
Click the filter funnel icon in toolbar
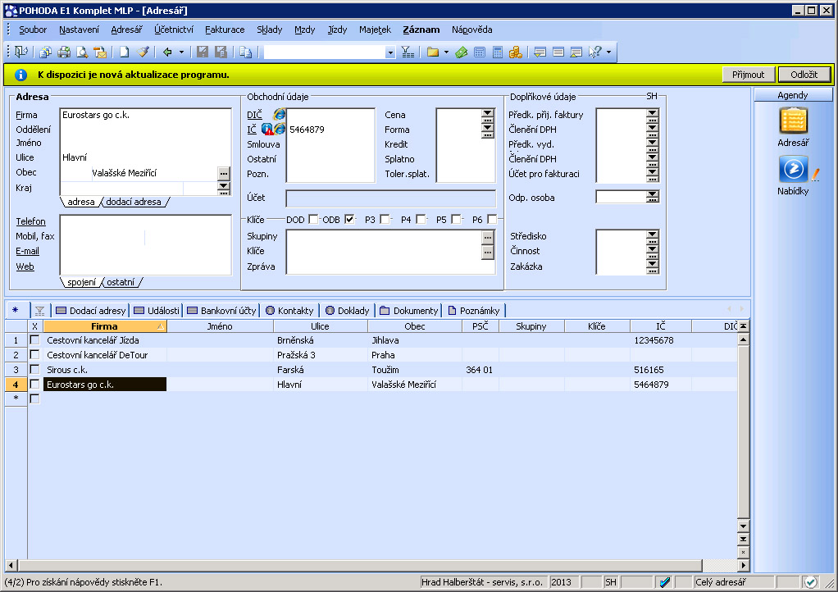[x=408, y=52]
